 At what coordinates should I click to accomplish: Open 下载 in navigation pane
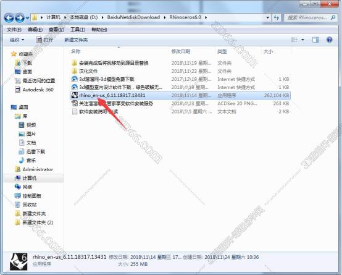tap(27, 63)
